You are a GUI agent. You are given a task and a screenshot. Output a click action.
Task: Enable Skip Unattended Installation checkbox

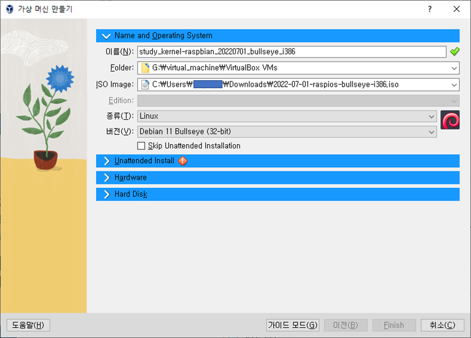[x=141, y=146]
